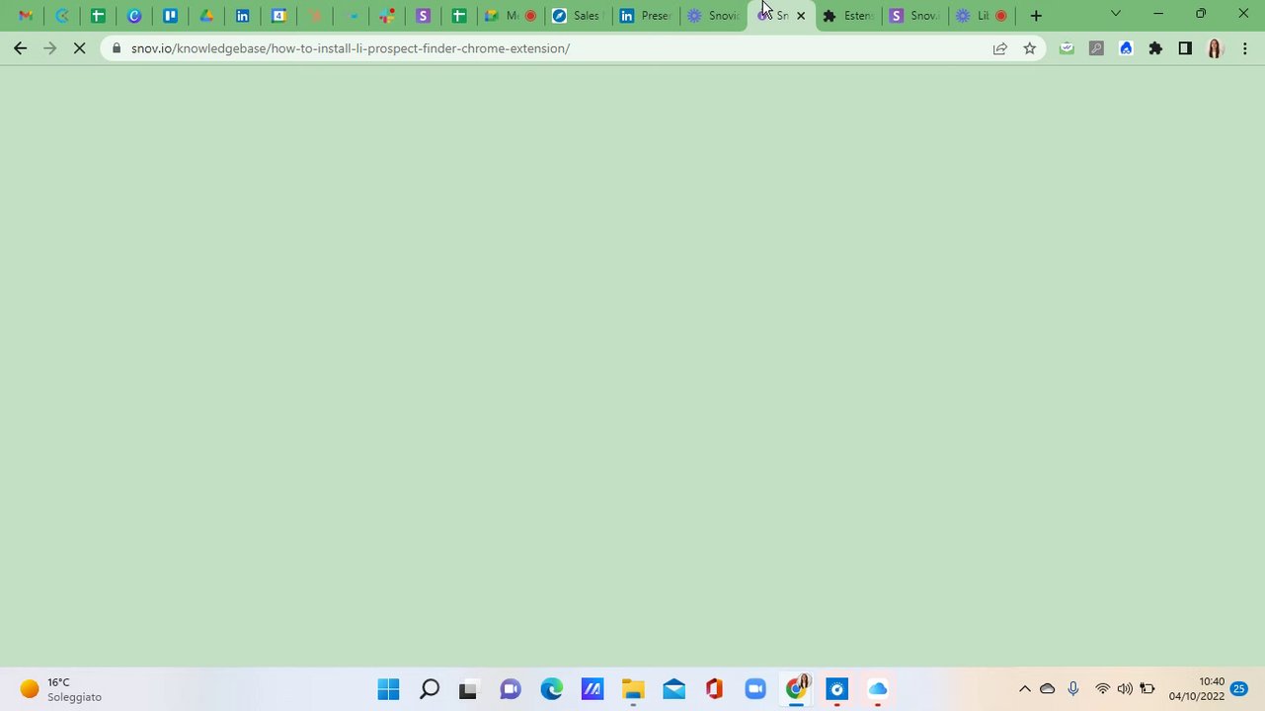1265x711 pixels.
Task: Switch to the 'Lil' tab with recording dot
Action: 983,16
